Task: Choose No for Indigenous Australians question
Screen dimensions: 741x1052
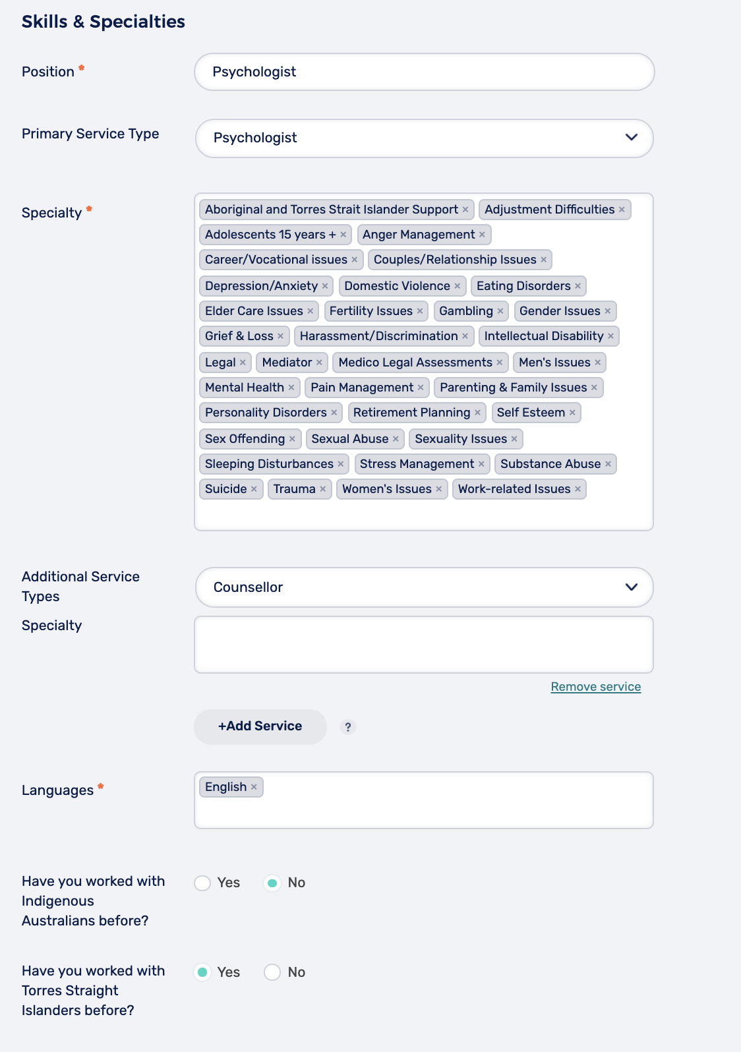Action: click(x=272, y=883)
